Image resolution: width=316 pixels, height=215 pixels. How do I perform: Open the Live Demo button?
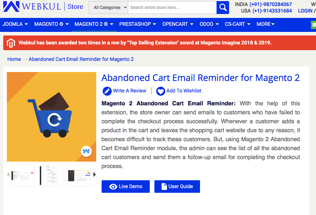(x=126, y=186)
